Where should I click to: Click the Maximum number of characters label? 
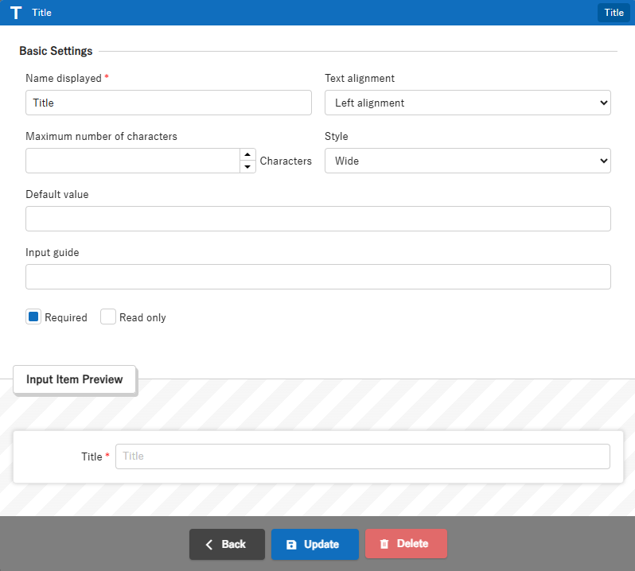[101, 136]
